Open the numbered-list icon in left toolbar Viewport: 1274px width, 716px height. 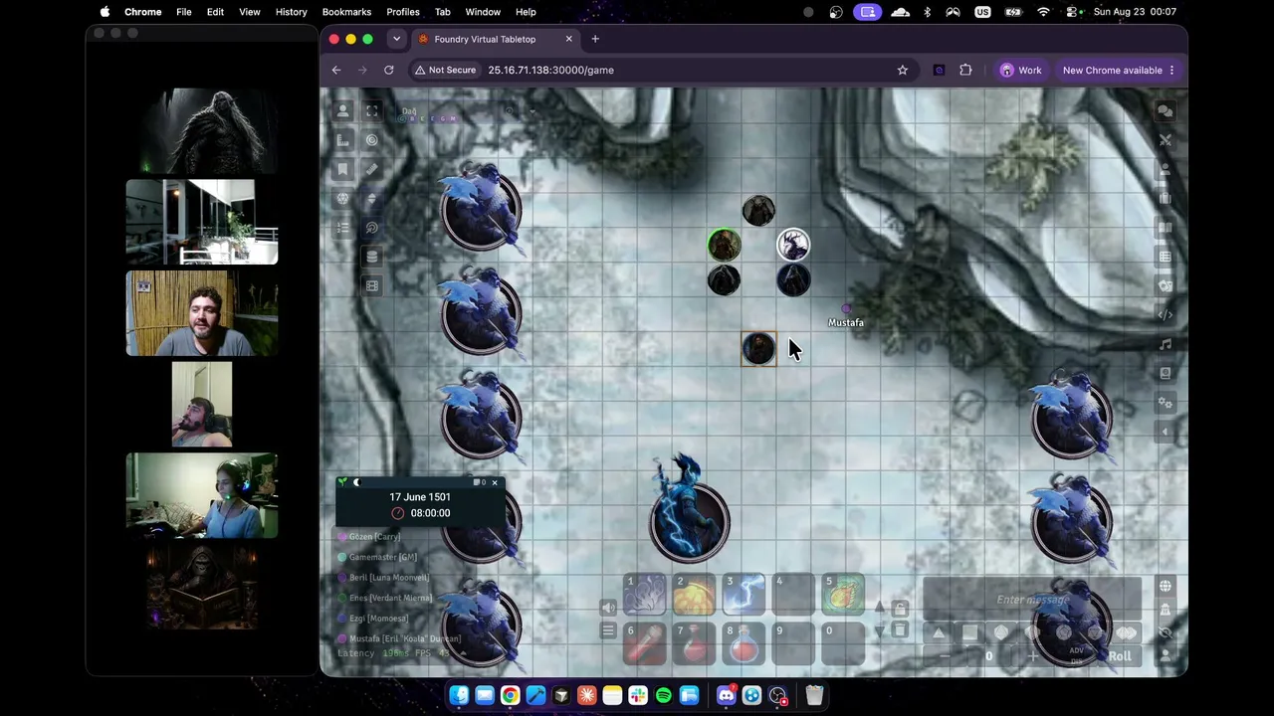(x=343, y=228)
